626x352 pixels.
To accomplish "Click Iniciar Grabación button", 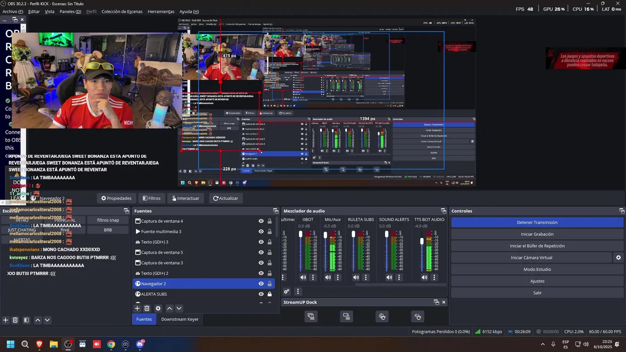I will 537,234.
